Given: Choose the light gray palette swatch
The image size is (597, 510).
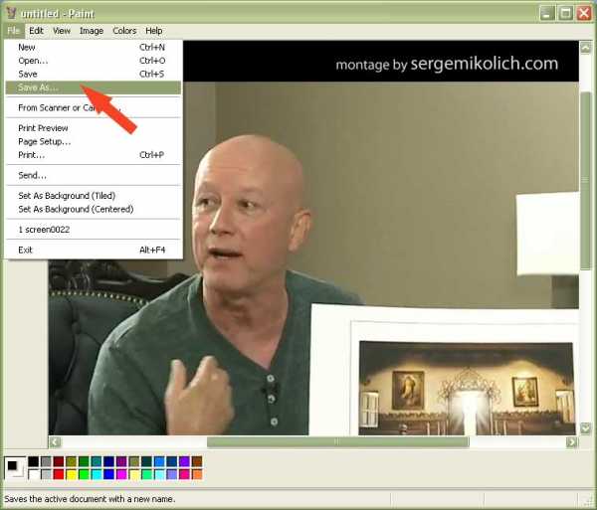Looking at the screenshot, I should [46, 474].
